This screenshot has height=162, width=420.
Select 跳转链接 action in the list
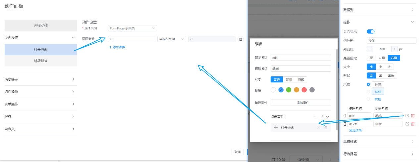(41, 61)
